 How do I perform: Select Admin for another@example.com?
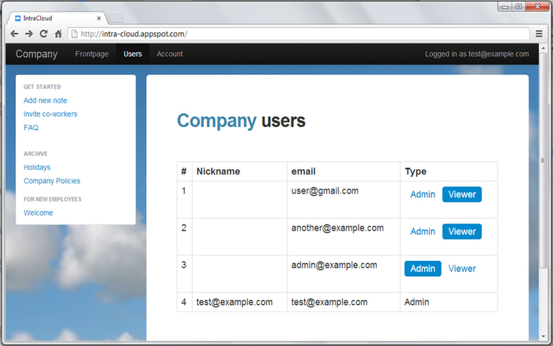[423, 231]
